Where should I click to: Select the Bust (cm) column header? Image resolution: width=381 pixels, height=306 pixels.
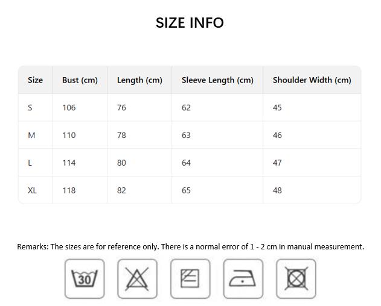[80, 80]
